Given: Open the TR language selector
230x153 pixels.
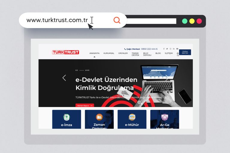Looking at the screenshot, I should click(x=178, y=54).
